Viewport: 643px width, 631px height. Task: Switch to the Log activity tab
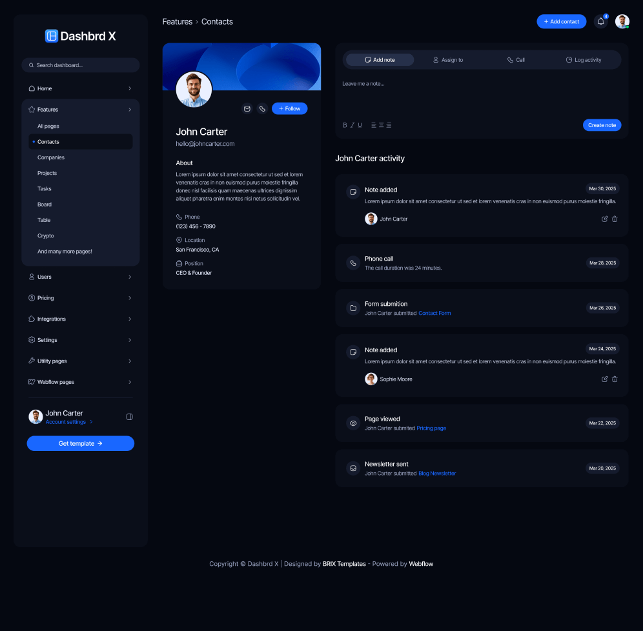[583, 59]
